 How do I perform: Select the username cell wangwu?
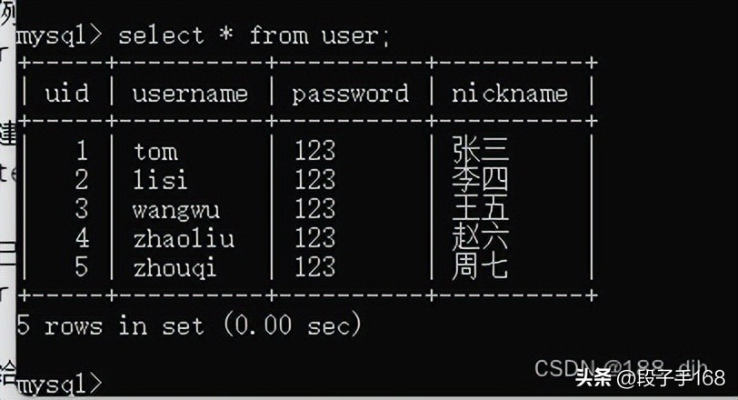pos(176,210)
